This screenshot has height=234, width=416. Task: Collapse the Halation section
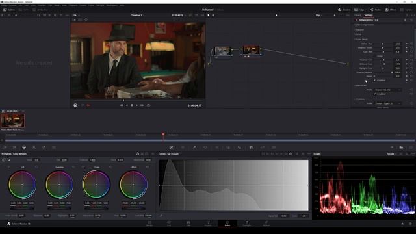coord(359,99)
